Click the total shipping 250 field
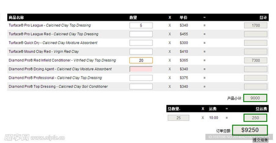This screenshot has width=276, height=143. [x=255, y=118]
